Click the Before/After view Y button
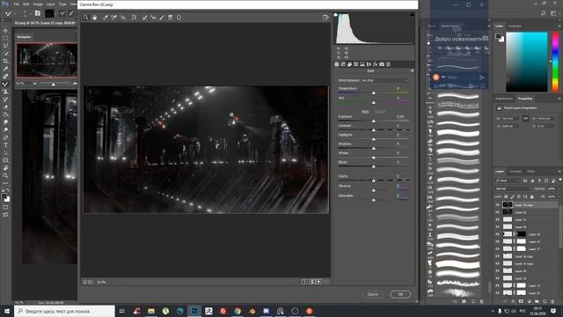The width and height of the screenshot is (563, 317). tap(304, 282)
